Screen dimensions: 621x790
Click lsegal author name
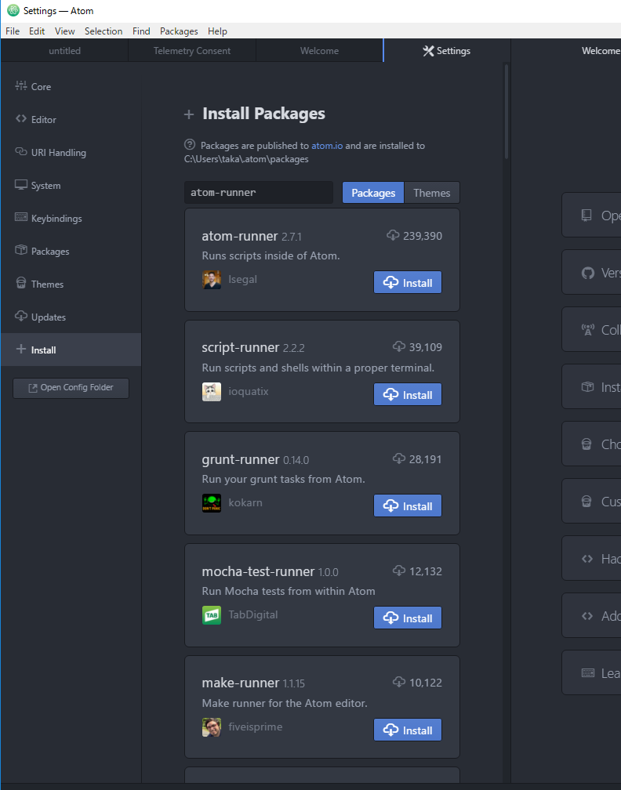[x=242, y=279]
